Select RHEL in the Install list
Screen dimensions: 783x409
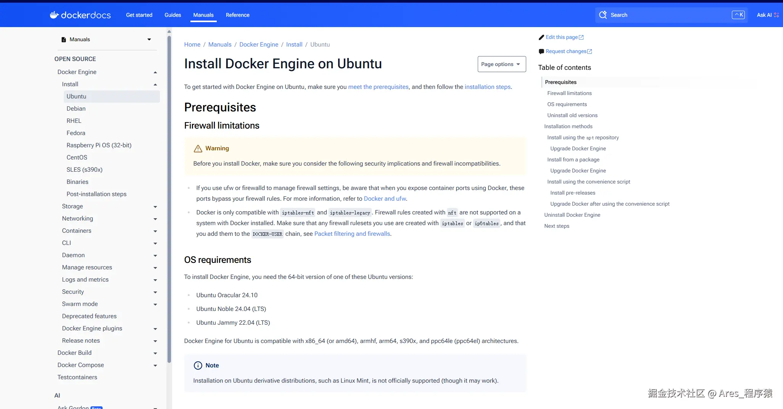(74, 121)
